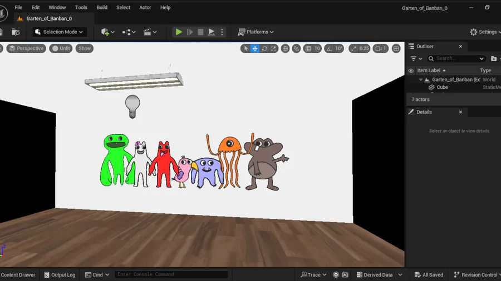
Task: Open the Derived Data menu
Action: (379, 275)
